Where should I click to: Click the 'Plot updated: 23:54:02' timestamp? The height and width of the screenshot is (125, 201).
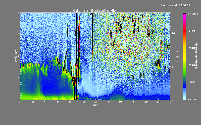pos(175,5)
